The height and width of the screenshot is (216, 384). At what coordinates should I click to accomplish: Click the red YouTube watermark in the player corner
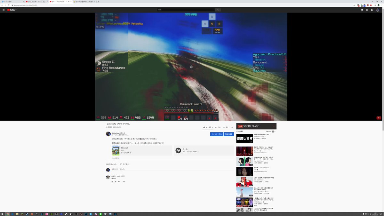pos(379,118)
